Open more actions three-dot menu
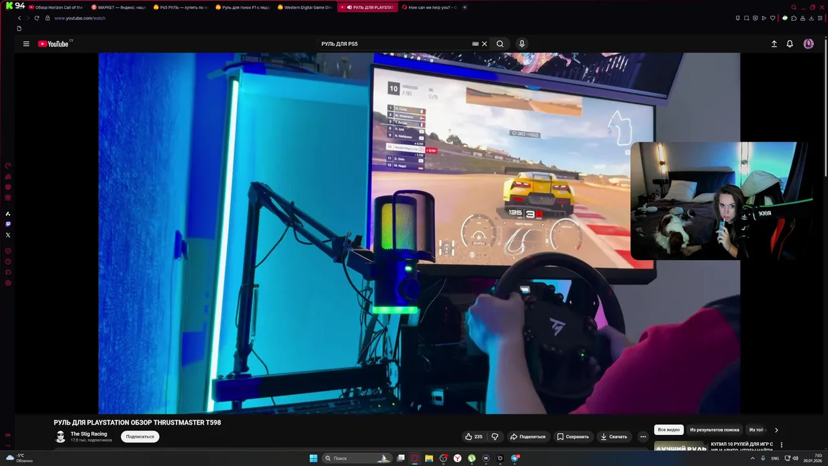This screenshot has height=466, width=828. click(x=643, y=437)
